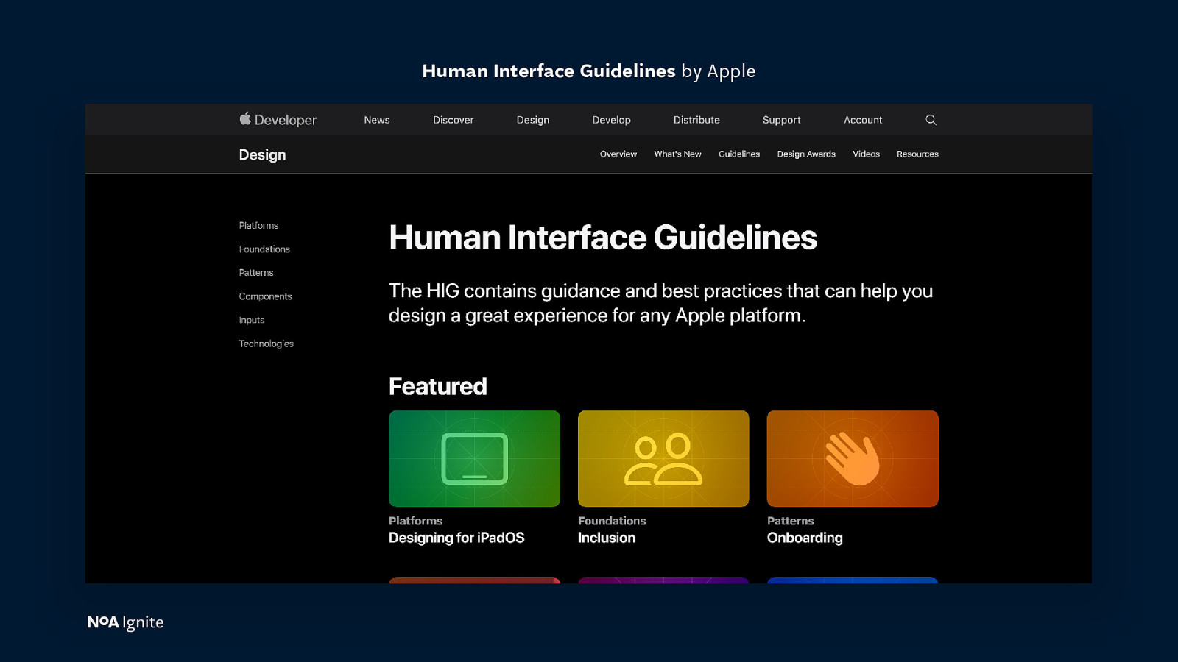
Task: Open the Design Awards tab
Action: pos(806,154)
